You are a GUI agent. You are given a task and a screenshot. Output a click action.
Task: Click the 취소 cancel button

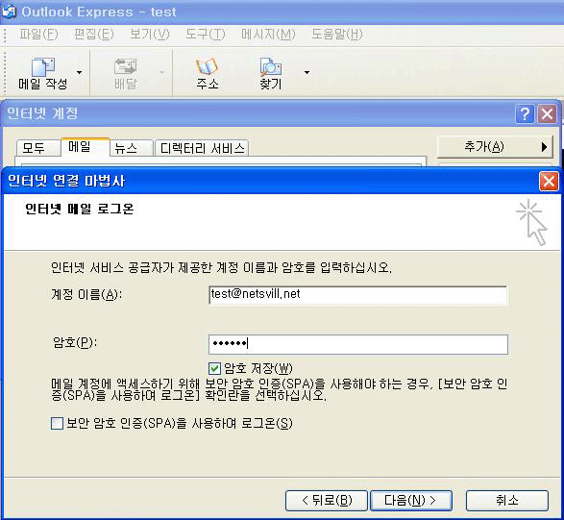click(x=507, y=500)
